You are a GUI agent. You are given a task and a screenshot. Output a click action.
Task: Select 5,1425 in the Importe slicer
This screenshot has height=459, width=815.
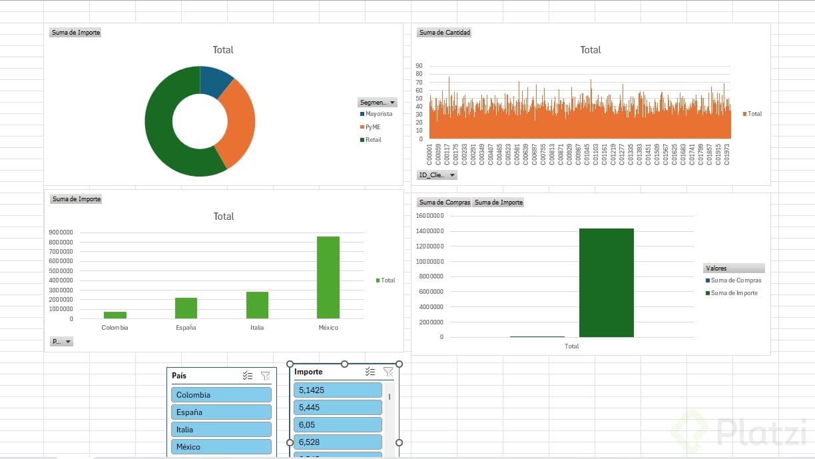coord(338,390)
